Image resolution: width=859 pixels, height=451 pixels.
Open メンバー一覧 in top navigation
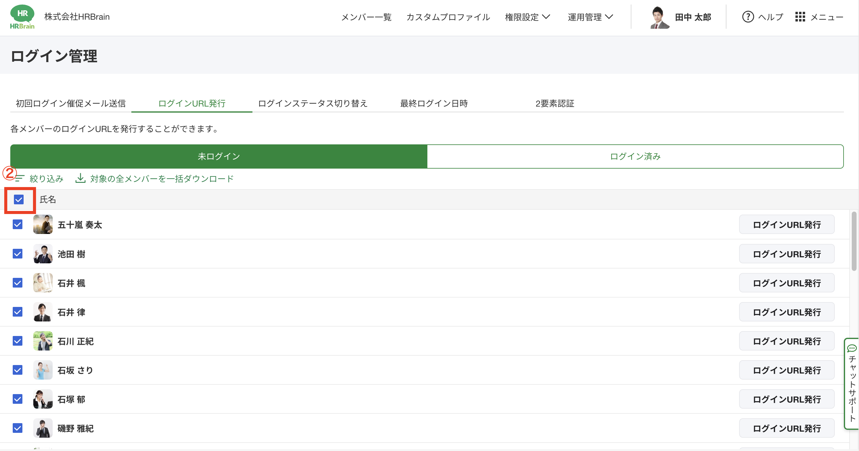click(366, 17)
